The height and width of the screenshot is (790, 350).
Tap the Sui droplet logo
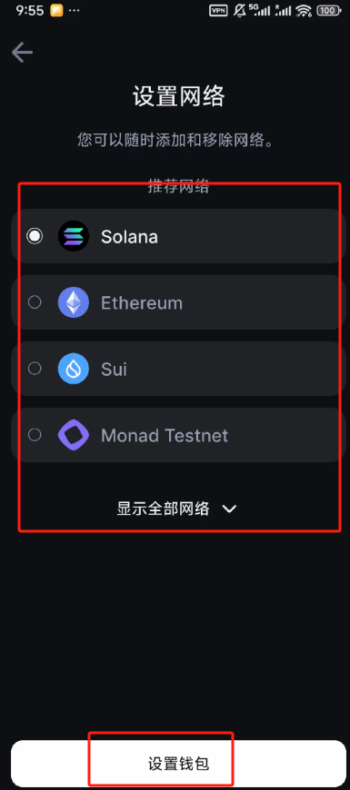click(74, 369)
